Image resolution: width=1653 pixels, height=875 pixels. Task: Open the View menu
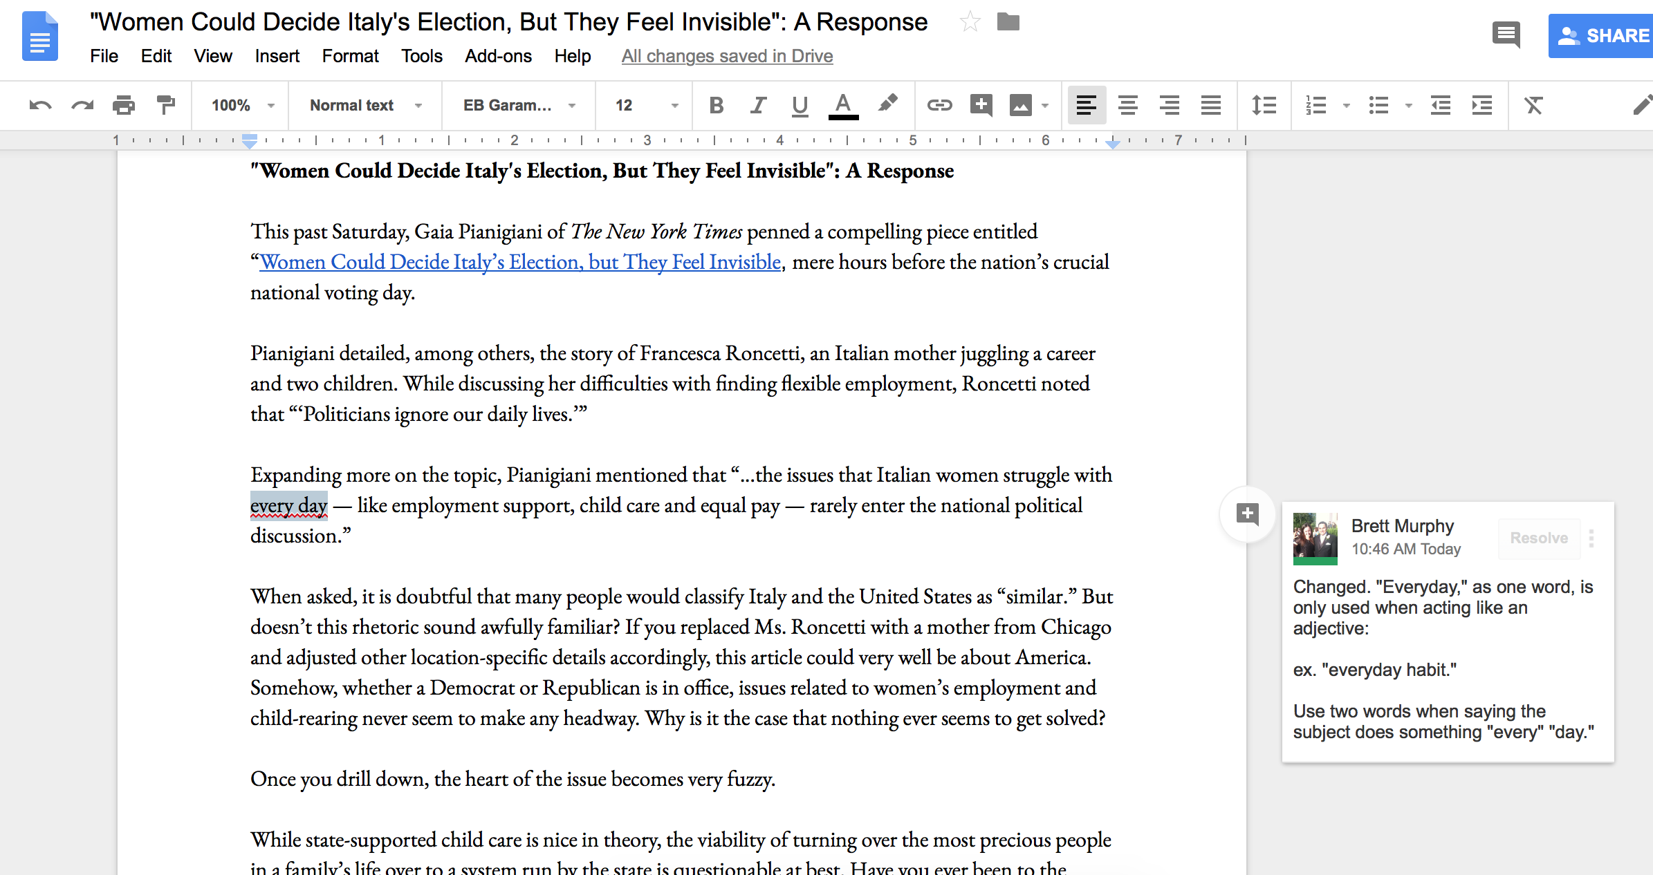pos(213,56)
